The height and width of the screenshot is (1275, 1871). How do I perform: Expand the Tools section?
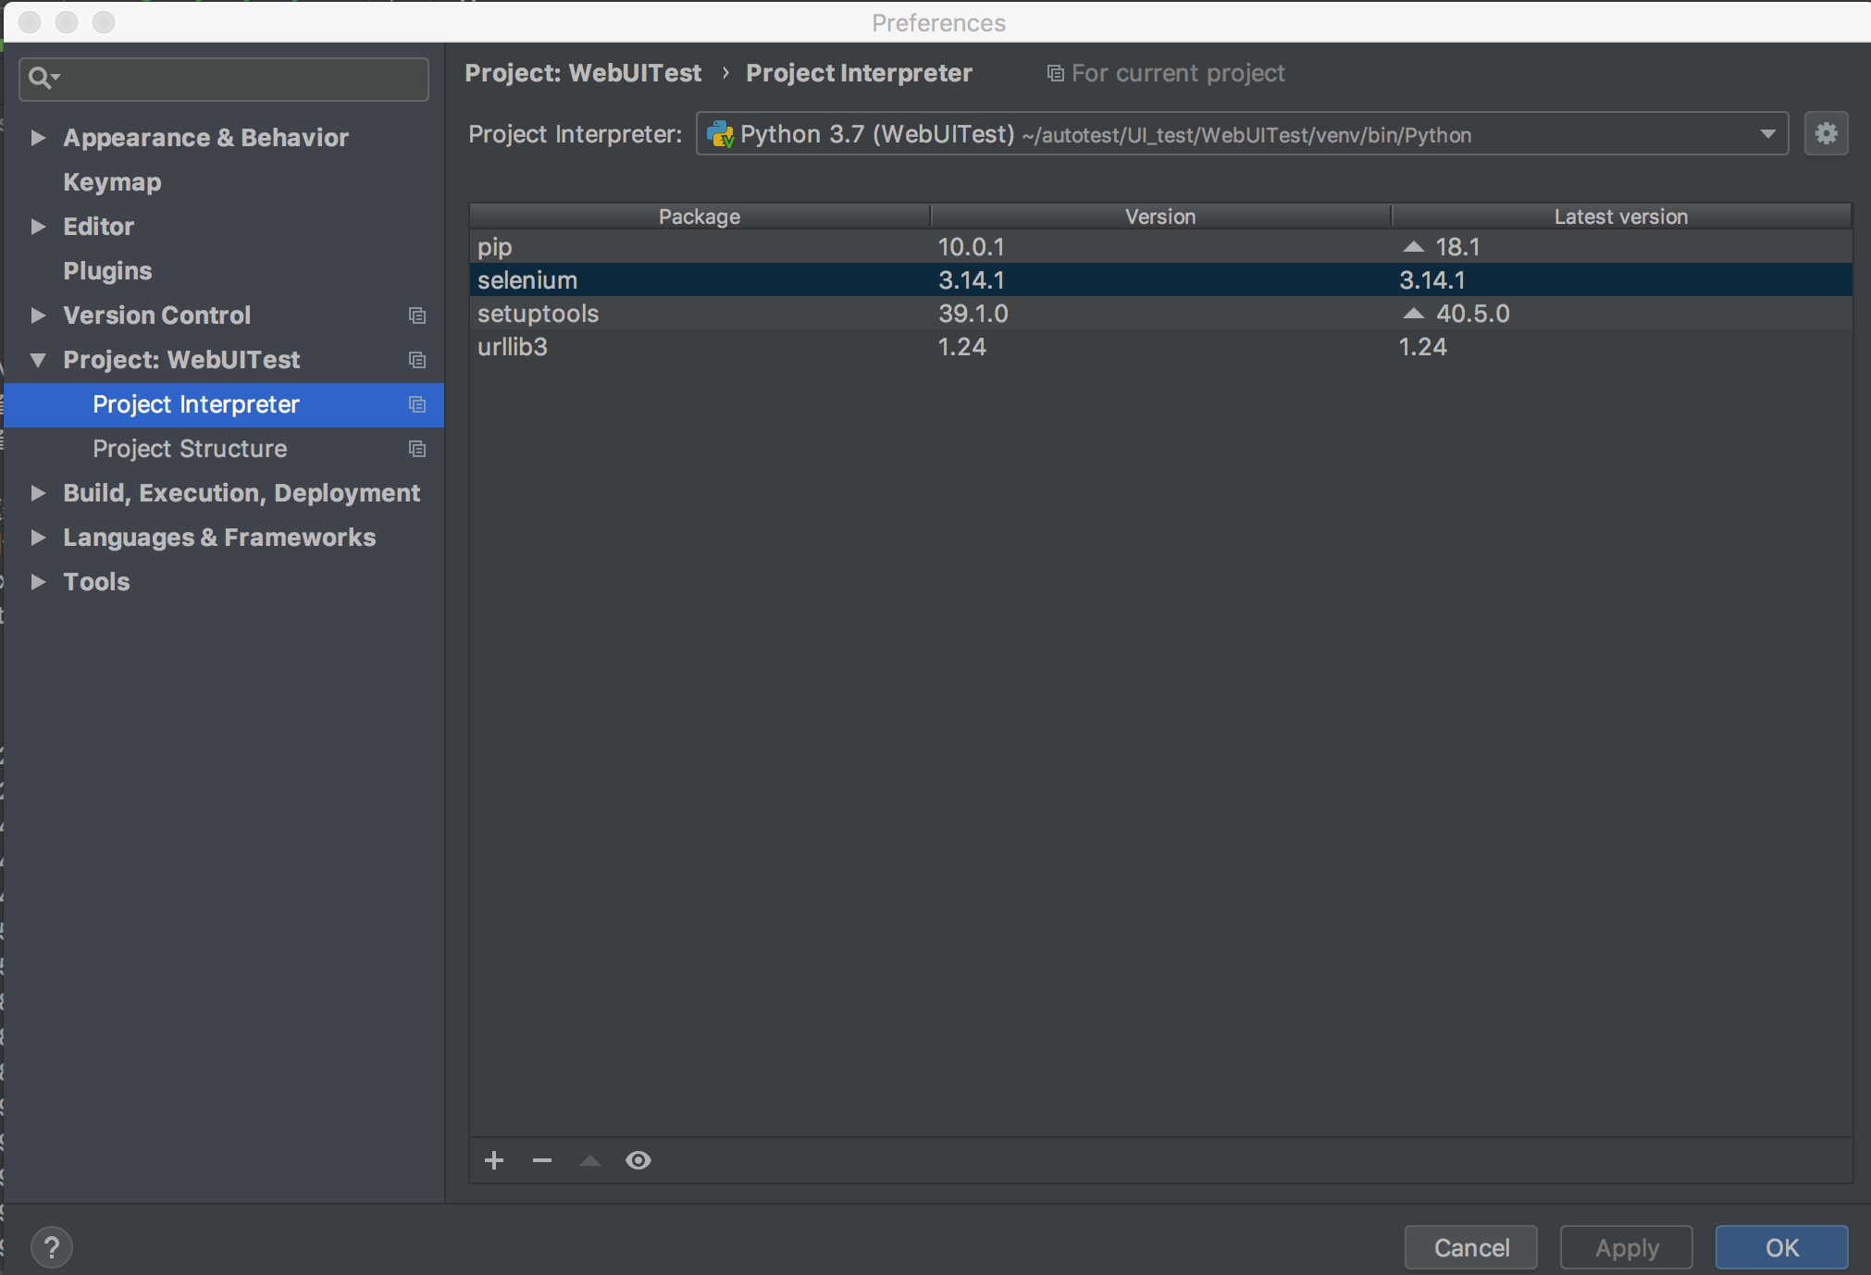(38, 582)
